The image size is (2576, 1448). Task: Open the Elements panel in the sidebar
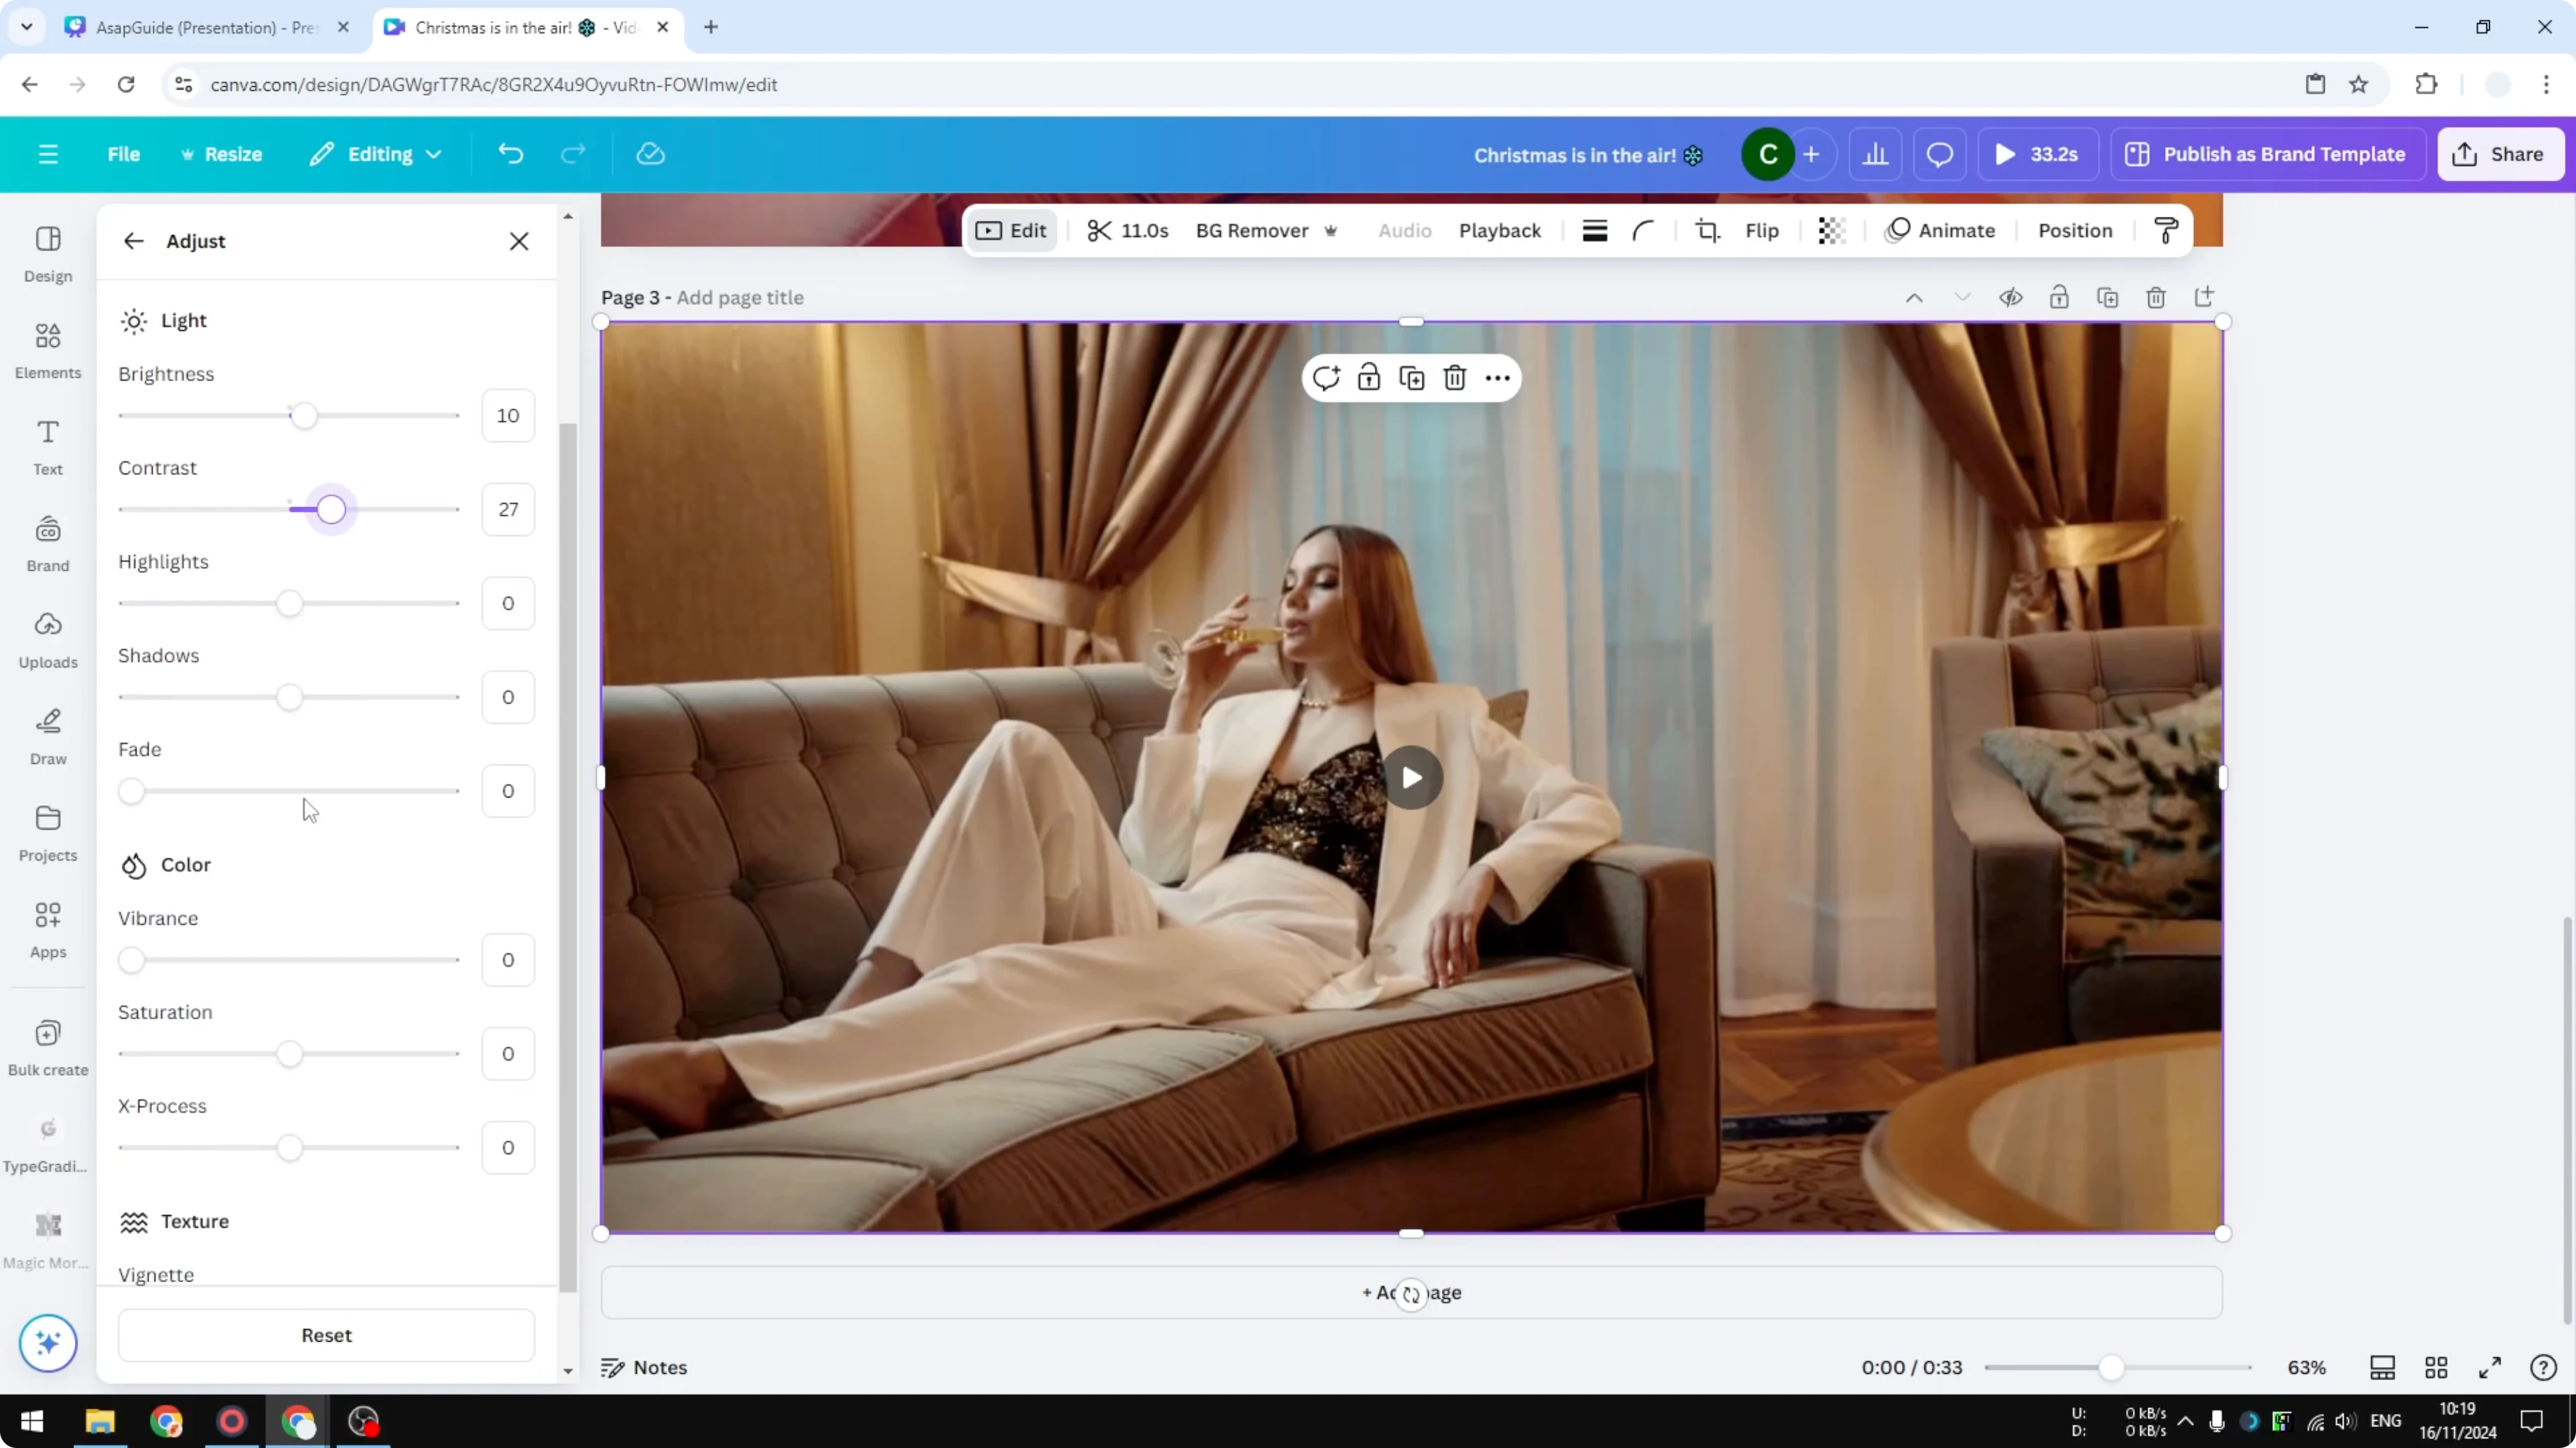pyautogui.click(x=47, y=350)
